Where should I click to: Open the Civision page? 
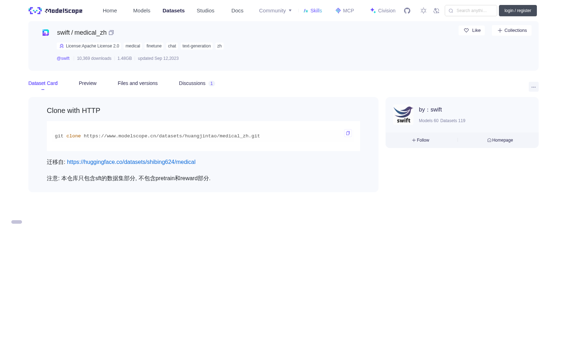click(383, 11)
